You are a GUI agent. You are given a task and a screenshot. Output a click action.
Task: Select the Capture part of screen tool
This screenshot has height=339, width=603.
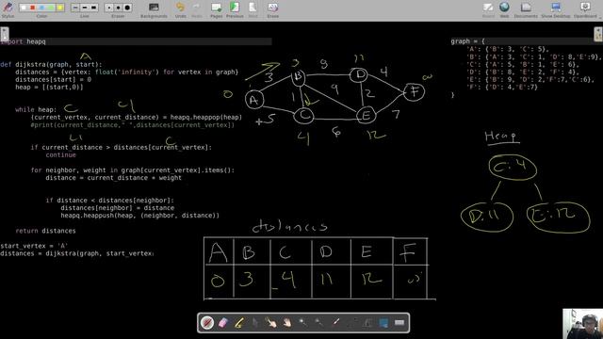383,322
